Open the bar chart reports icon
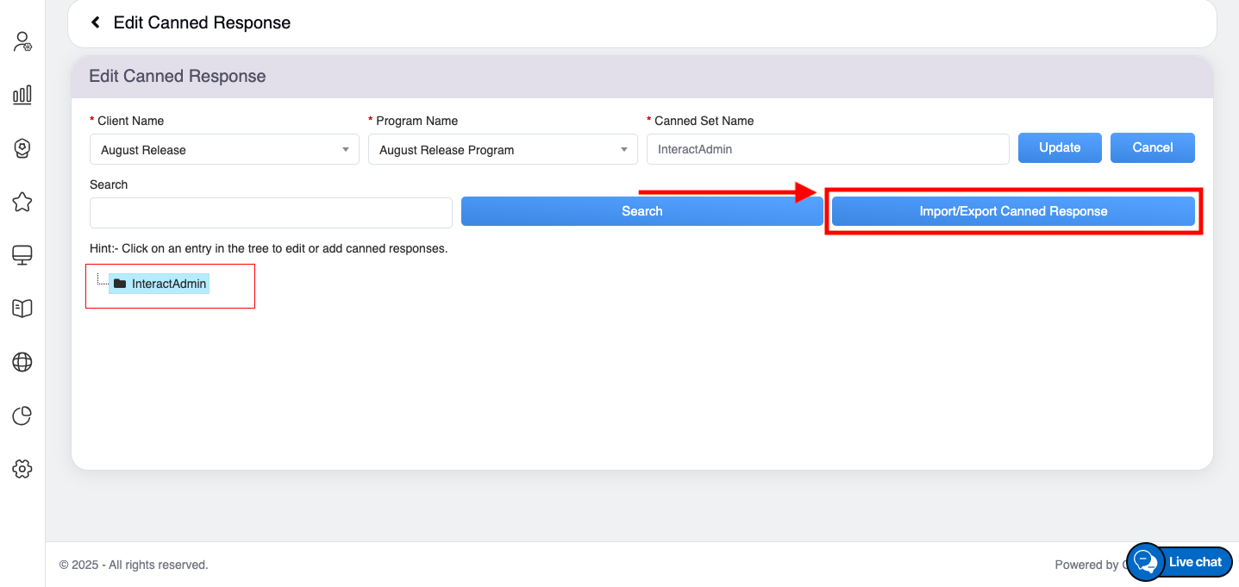1239x587 pixels. coord(22,95)
